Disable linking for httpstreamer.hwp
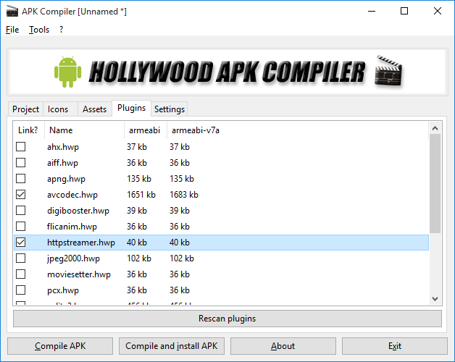The image size is (455, 362). pos(20,243)
